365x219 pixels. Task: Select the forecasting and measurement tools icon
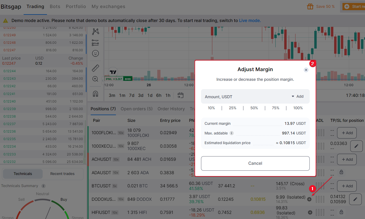pyautogui.click(x=95, y=42)
